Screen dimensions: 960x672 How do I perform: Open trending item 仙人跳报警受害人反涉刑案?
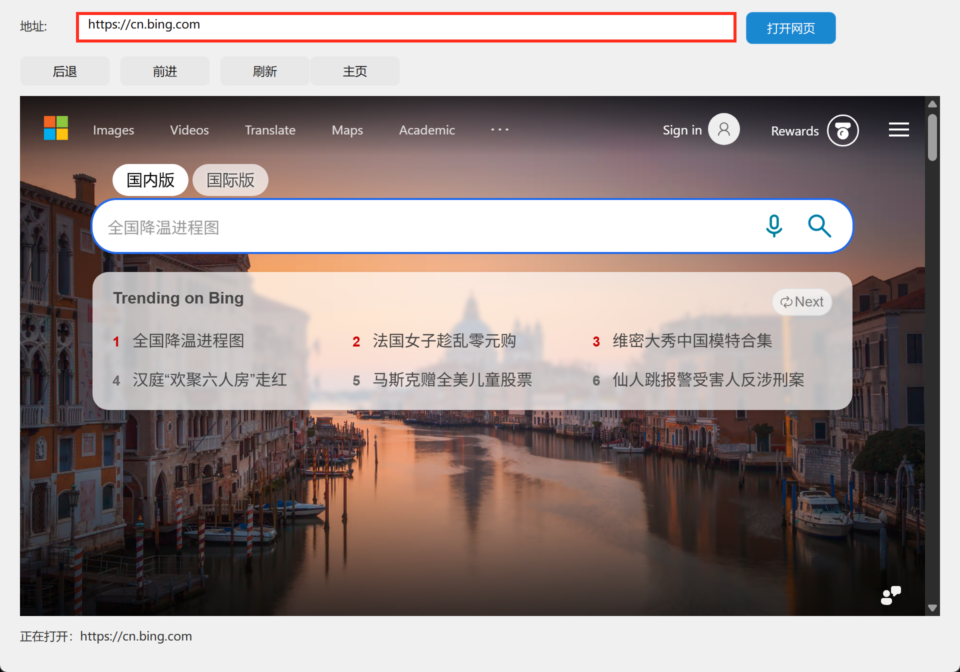708,380
